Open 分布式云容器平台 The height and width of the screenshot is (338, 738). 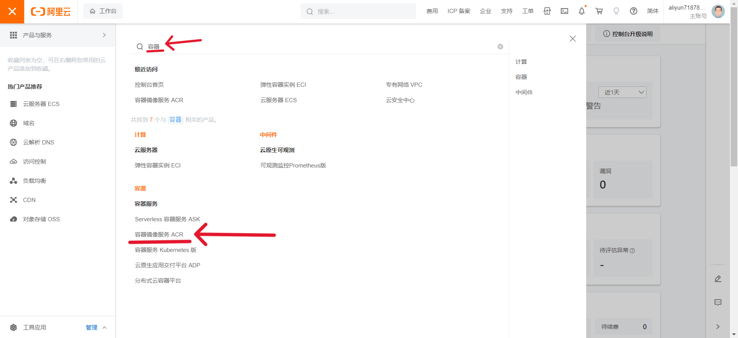pyautogui.click(x=158, y=281)
